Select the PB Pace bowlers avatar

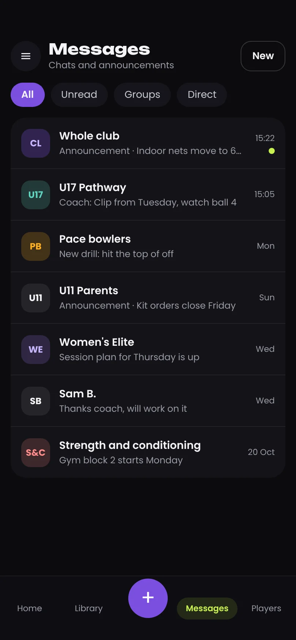36,246
